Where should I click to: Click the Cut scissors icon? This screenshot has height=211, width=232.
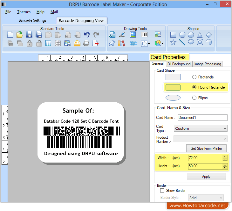click(x=68, y=35)
